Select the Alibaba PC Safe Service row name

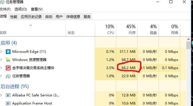(36, 95)
